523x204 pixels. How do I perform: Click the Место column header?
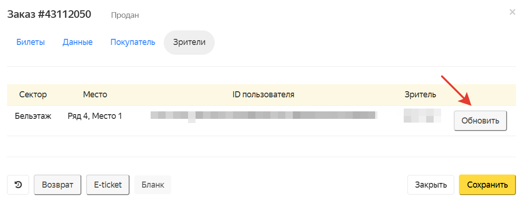coord(95,95)
